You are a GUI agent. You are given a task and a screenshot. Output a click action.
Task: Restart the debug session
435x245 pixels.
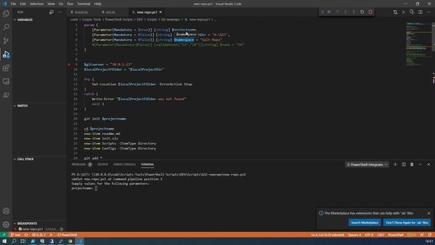click(x=362, y=12)
